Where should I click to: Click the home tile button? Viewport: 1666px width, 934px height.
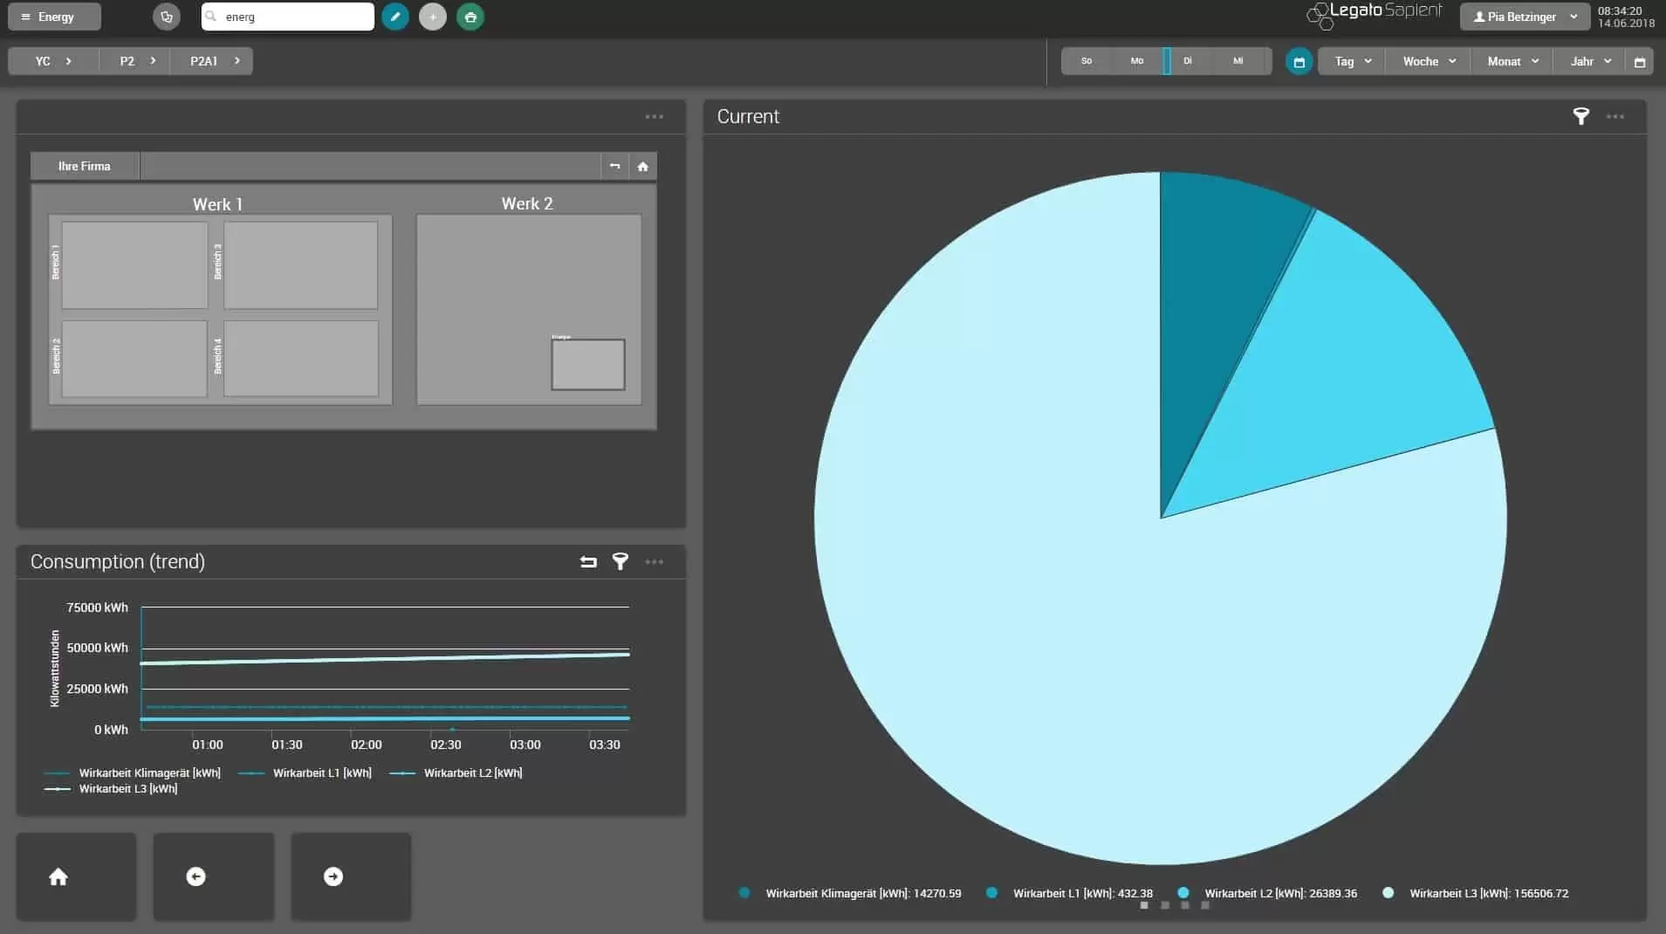[x=76, y=876]
